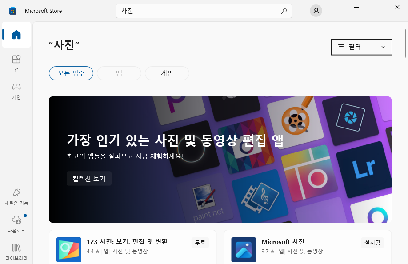This screenshot has height=264, width=408.
Task: Click the blue camera shutter icon in banner
Action: (x=350, y=117)
